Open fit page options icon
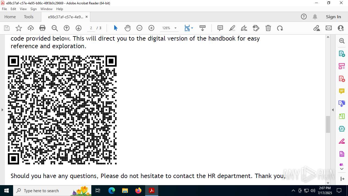 click(189, 28)
